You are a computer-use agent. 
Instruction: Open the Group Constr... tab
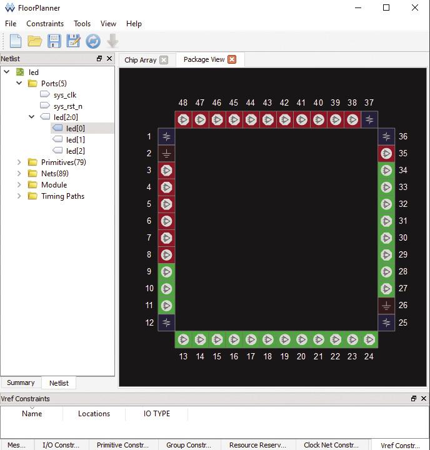click(189, 445)
